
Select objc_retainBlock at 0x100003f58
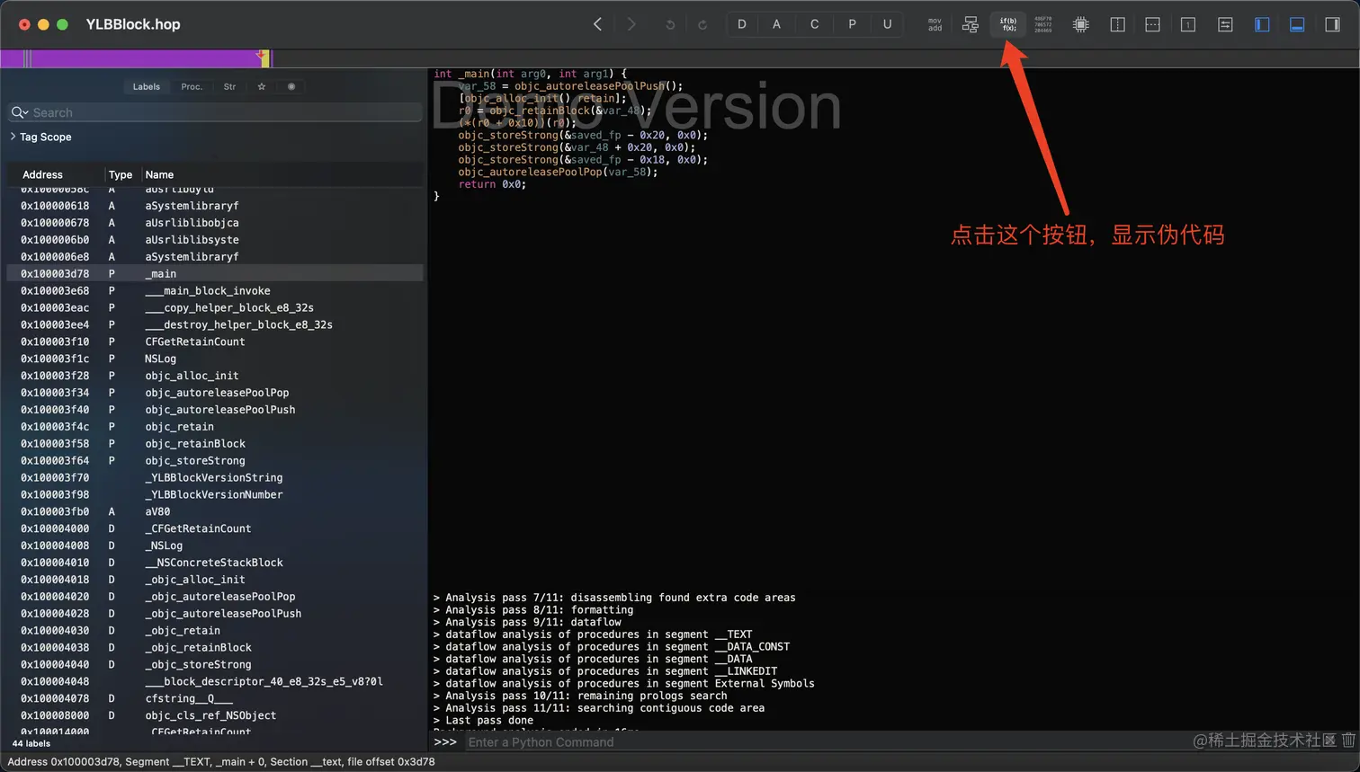214,444
